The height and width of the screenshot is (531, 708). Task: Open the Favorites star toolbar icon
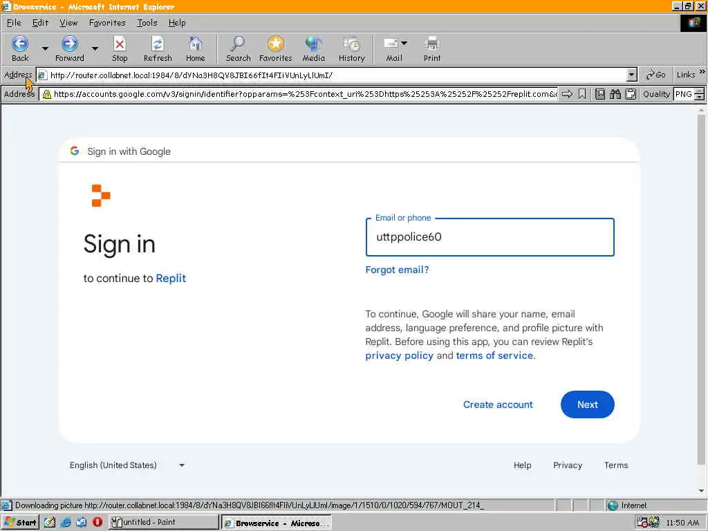(275, 44)
